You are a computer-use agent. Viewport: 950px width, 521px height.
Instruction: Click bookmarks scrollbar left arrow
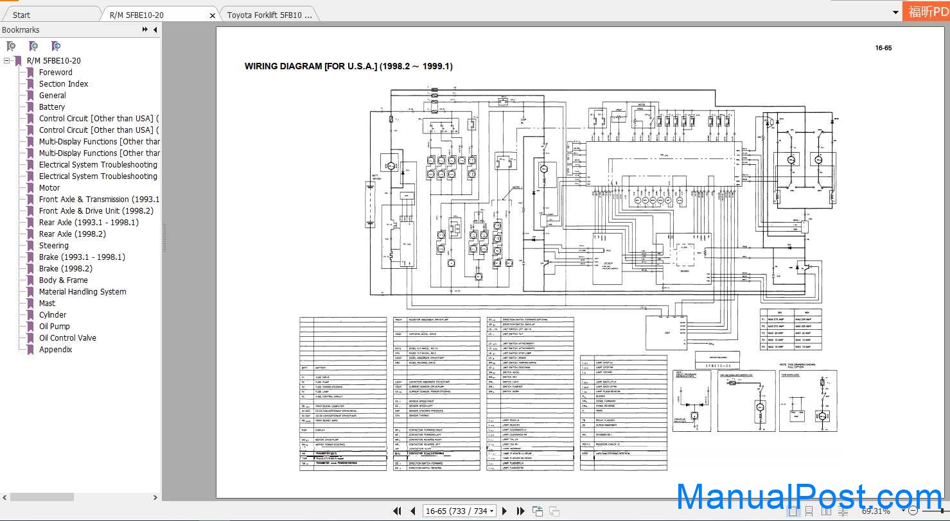coord(4,497)
